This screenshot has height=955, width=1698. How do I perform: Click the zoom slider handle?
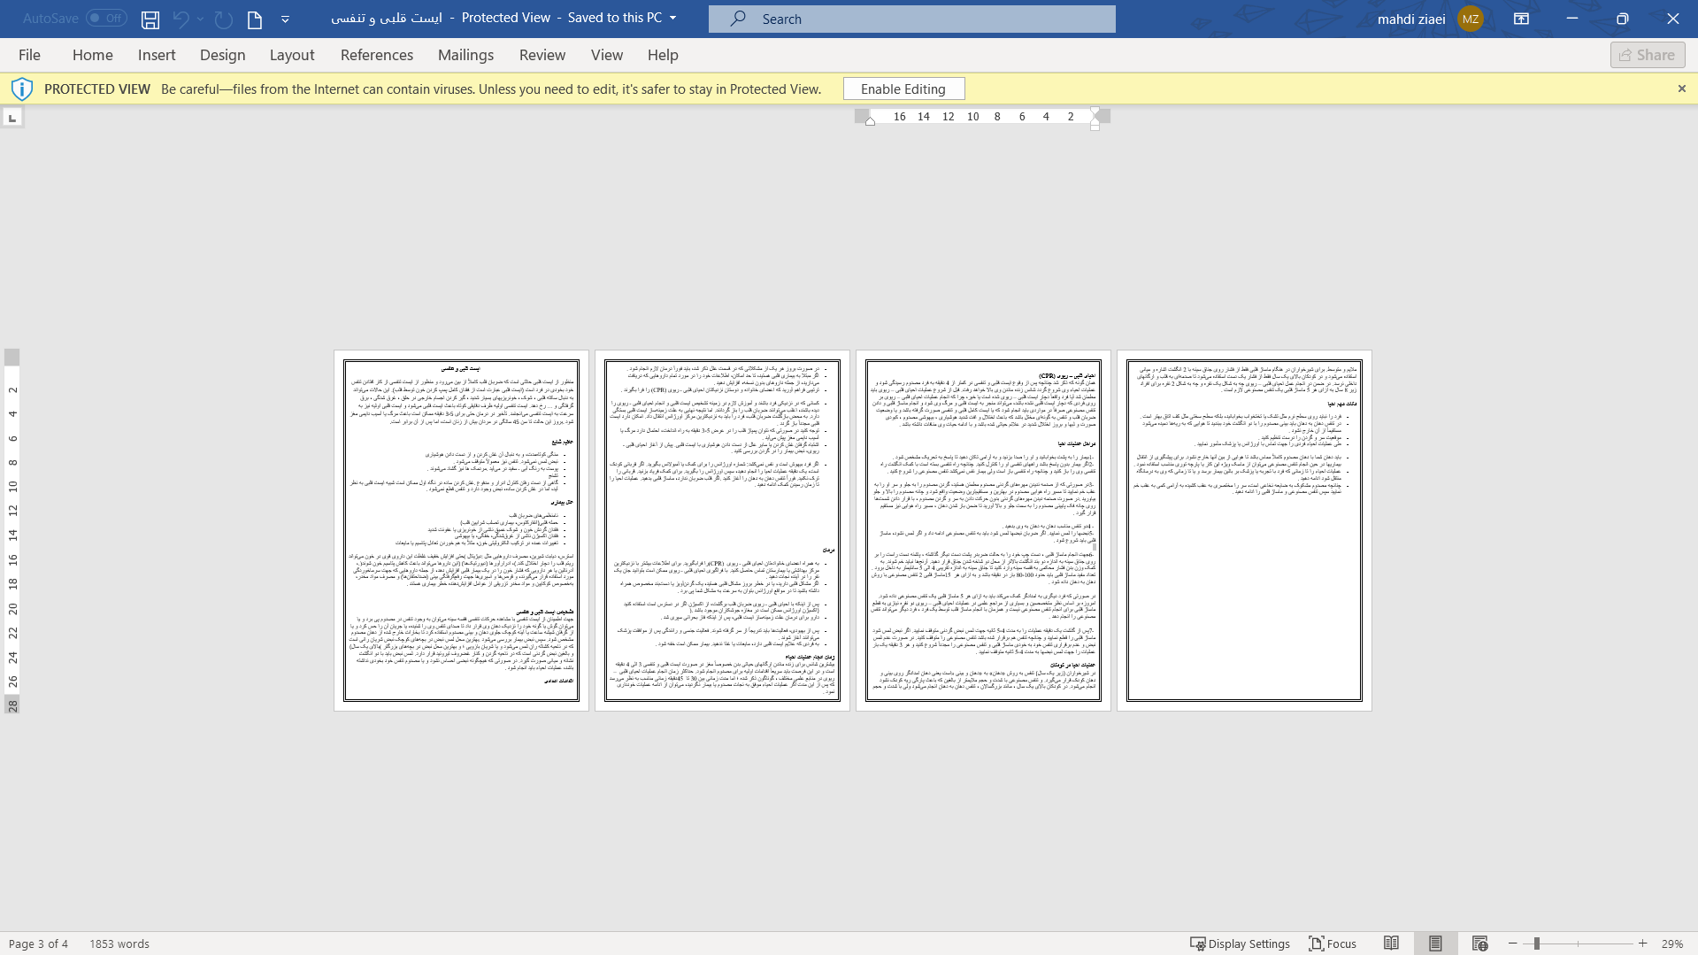tap(1537, 943)
